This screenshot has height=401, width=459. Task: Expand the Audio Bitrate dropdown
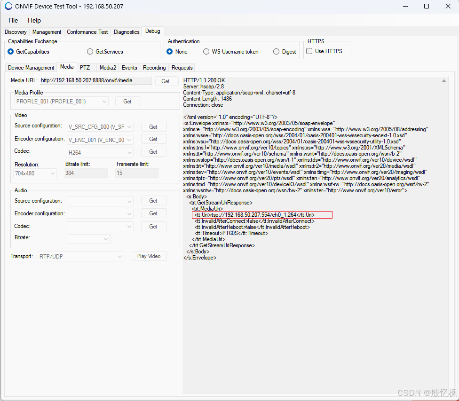pyautogui.click(x=88, y=239)
